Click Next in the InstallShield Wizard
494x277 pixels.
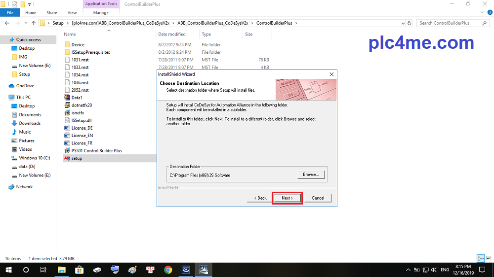pyautogui.click(x=287, y=198)
